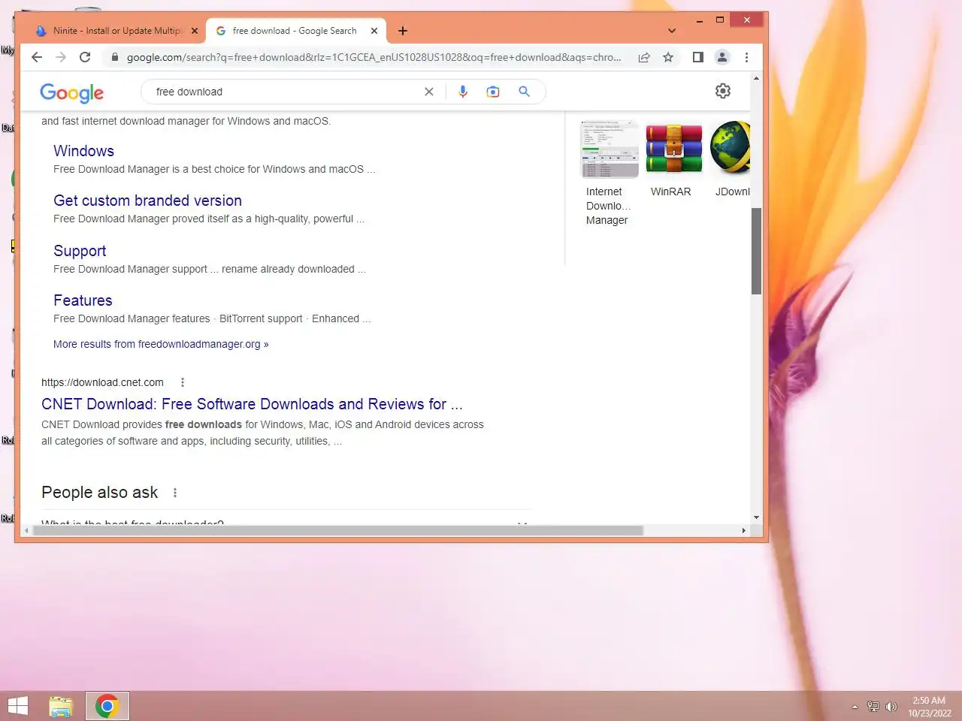Start voice search with microphone
962x721 pixels.
click(x=463, y=92)
